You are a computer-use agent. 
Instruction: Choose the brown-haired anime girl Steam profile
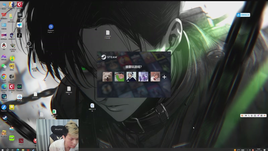(x=155, y=77)
